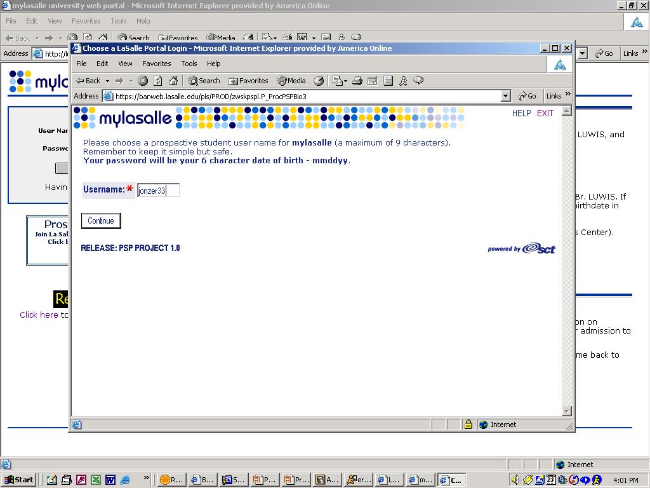Image resolution: width=650 pixels, height=488 pixels.
Task: Click the History icon in popup toolbar
Action: click(319, 81)
